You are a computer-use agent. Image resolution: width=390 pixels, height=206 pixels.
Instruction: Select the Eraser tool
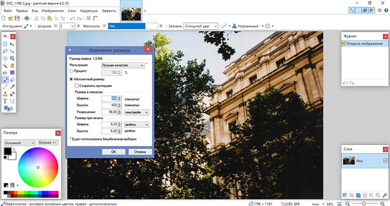tap(12, 80)
